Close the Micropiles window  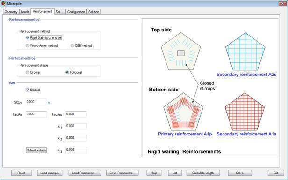[x=282, y=3]
